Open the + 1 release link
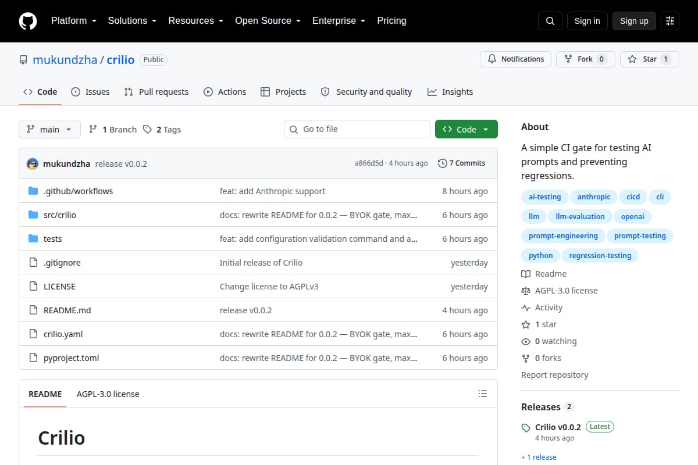Viewport: 698px width, 465px height. [539, 457]
